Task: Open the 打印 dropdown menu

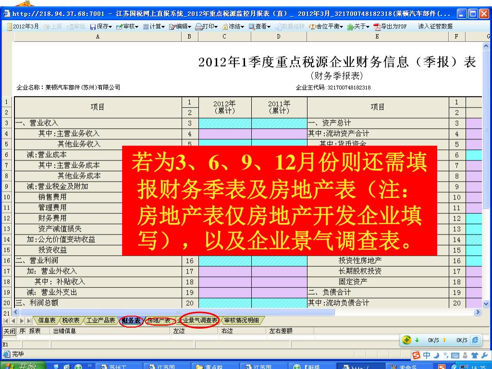Action: (x=207, y=26)
